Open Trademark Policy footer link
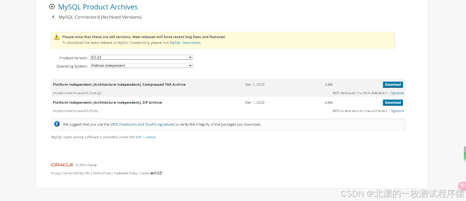 pyautogui.click(x=125, y=173)
